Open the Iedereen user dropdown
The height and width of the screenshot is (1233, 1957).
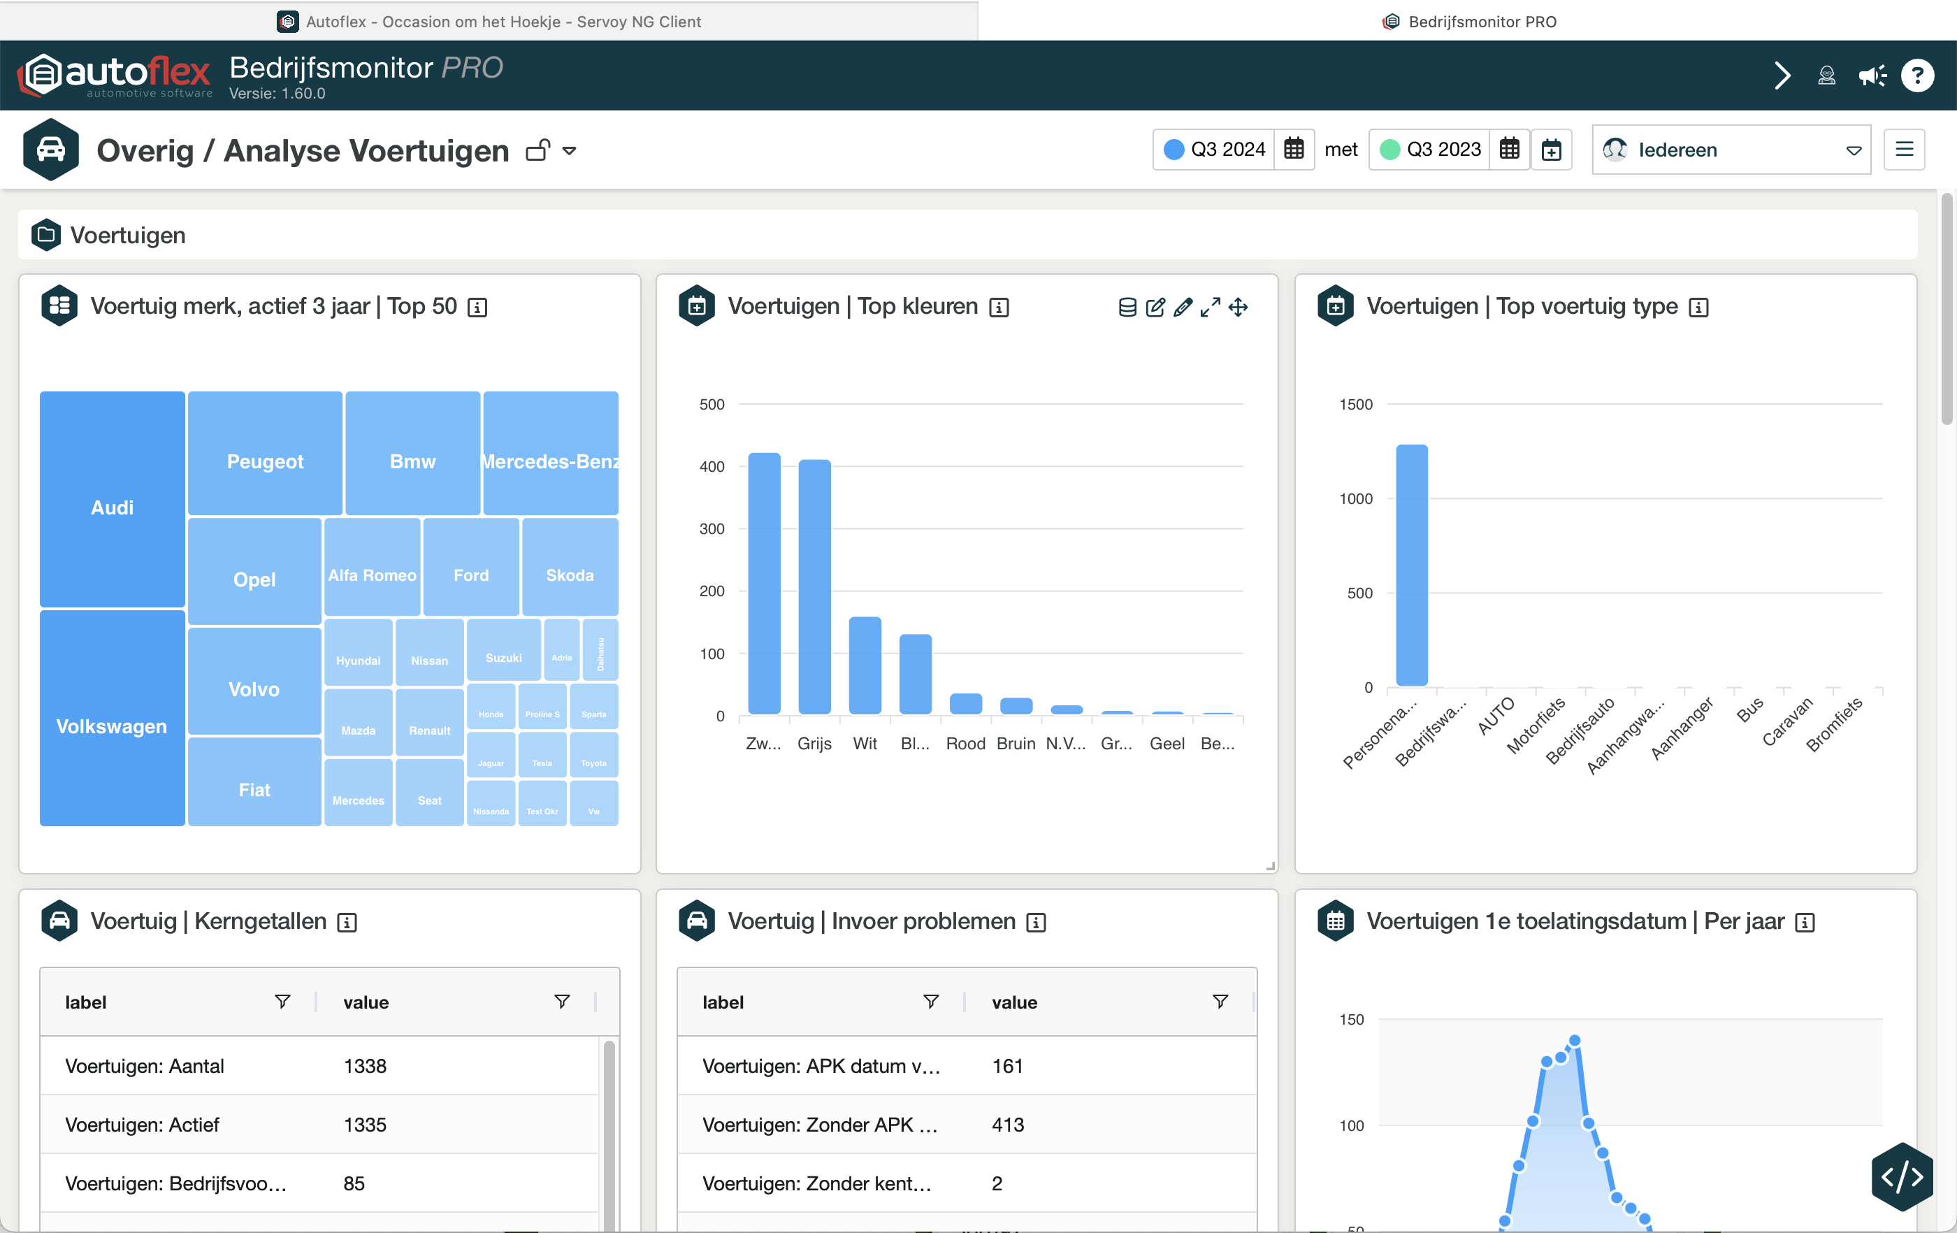(1731, 150)
